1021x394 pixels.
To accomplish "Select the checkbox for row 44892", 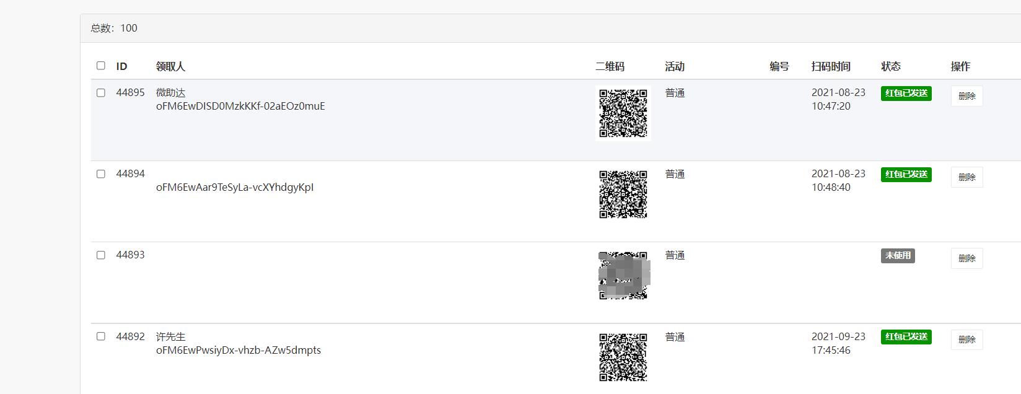I will coord(101,336).
